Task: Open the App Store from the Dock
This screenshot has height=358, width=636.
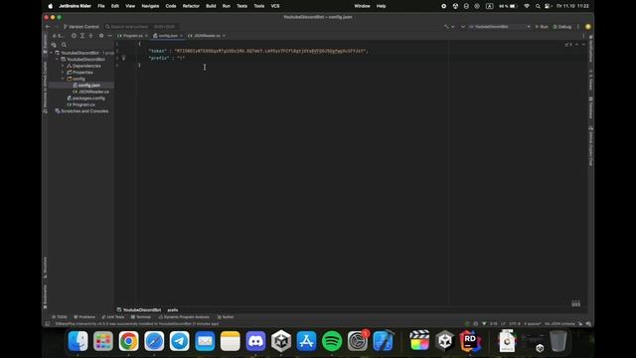Action: 307,341
